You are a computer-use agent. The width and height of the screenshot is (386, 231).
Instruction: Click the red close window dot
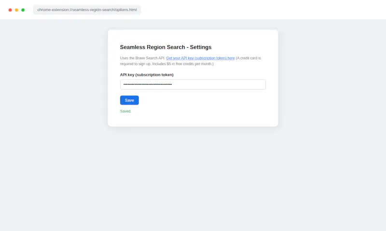[10, 10]
